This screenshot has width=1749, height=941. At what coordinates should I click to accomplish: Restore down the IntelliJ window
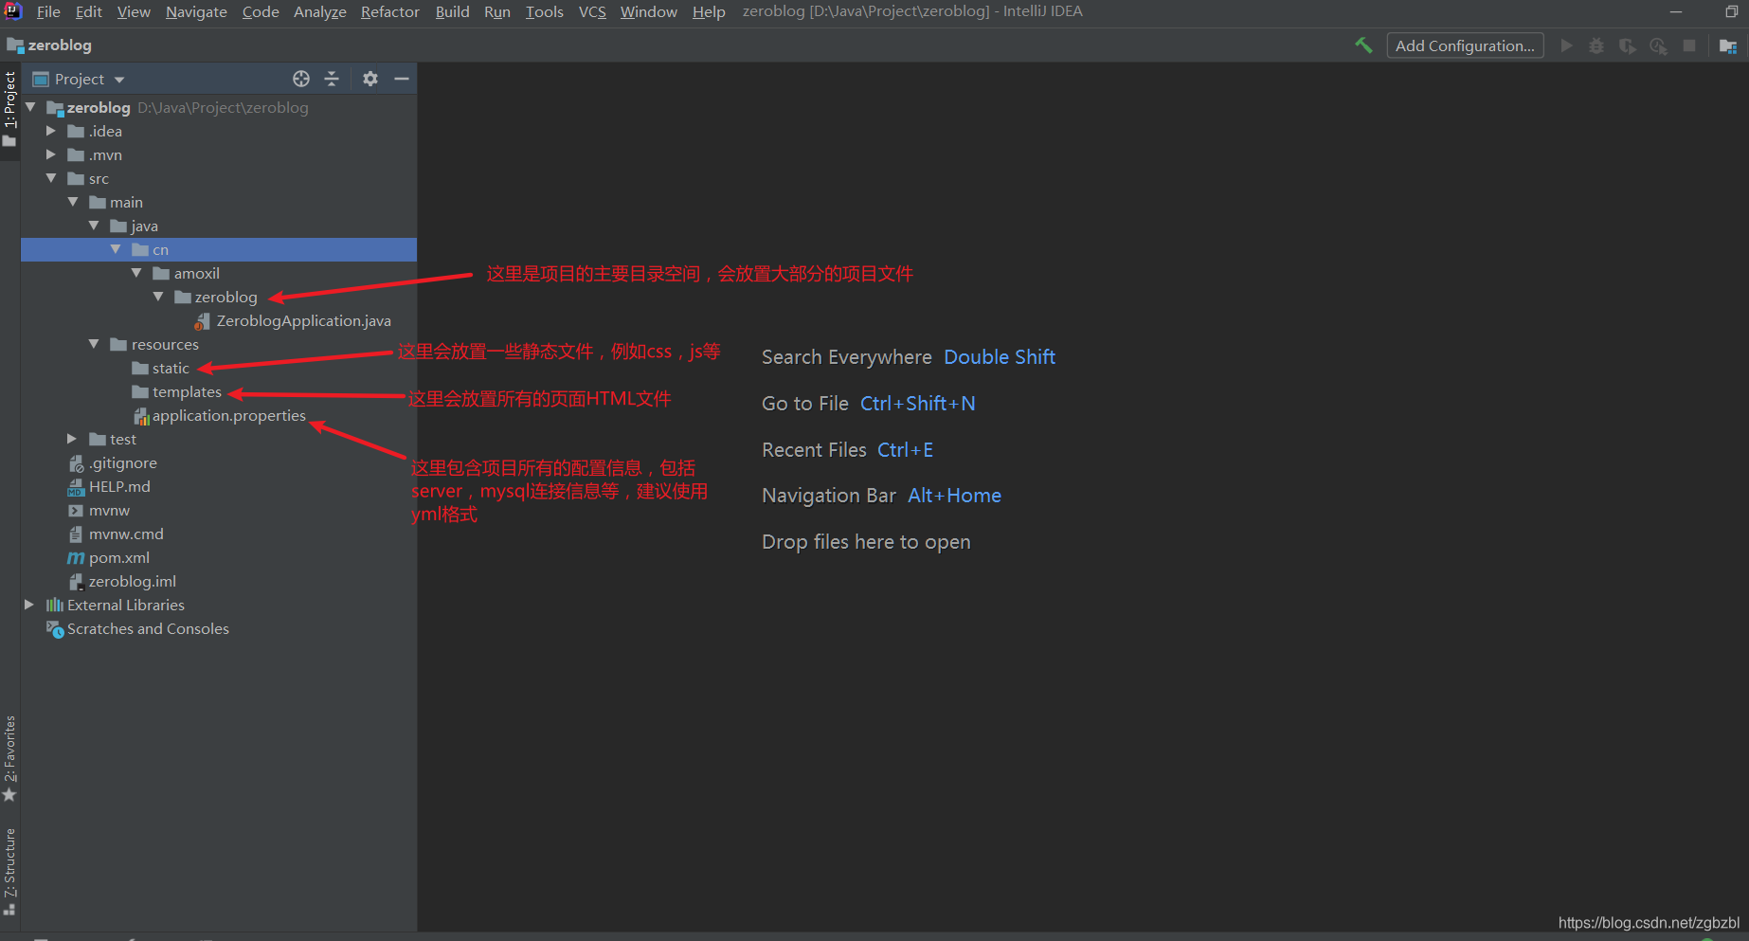(x=1732, y=11)
